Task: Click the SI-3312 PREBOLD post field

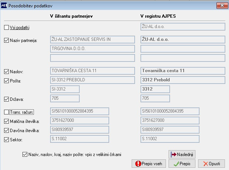Action: pyautogui.click(x=93, y=80)
